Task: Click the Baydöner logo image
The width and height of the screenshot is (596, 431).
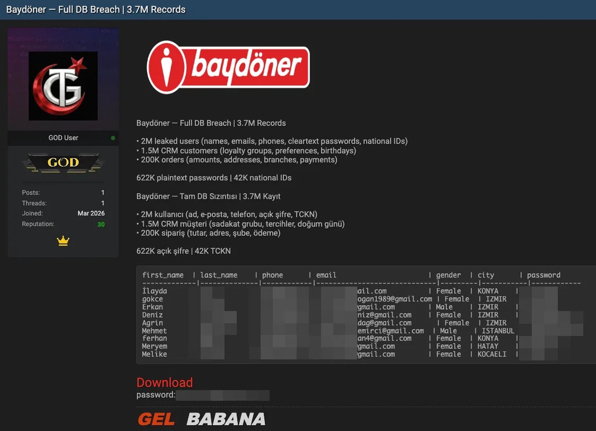Action: [228, 67]
